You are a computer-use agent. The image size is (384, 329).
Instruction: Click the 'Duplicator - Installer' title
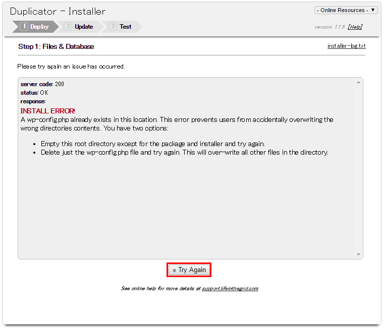[x=58, y=12]
